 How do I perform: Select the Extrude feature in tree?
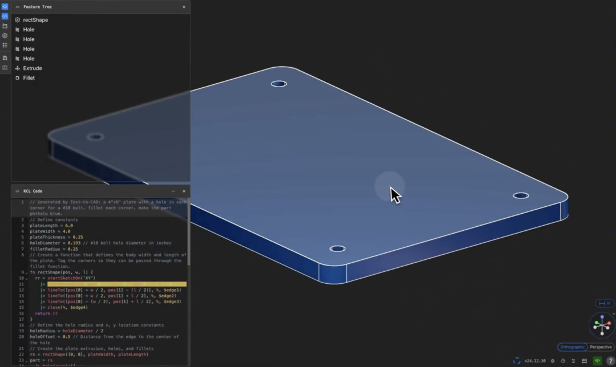point(32,68)
